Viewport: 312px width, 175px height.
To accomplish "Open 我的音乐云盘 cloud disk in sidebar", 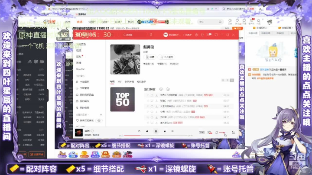I will click(85, 95).
